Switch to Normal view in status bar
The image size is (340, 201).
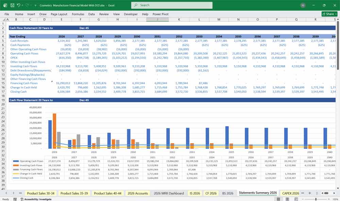tap(278, 198)
